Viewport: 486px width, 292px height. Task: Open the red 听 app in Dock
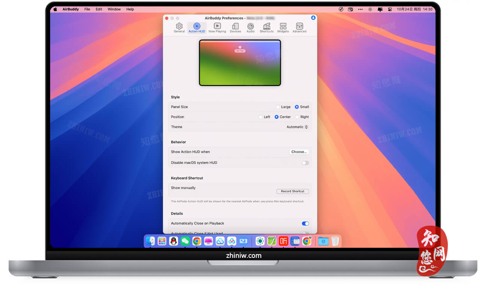click(283, 241)
